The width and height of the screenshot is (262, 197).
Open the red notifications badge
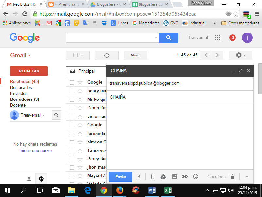coord(233,38)
